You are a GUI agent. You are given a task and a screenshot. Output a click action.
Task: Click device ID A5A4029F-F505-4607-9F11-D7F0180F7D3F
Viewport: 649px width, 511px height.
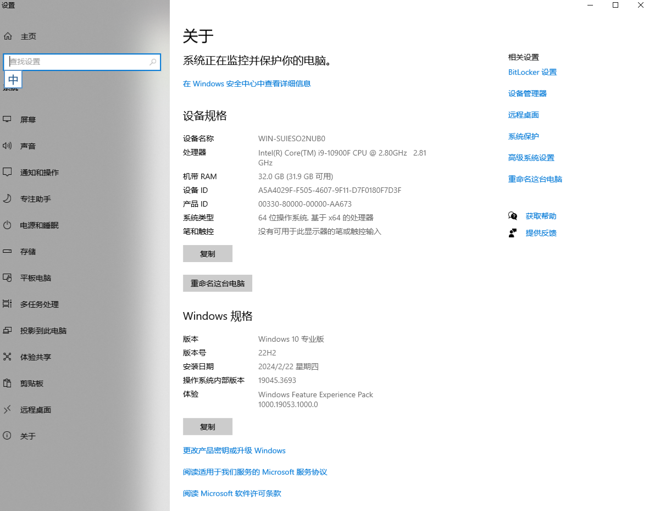tap(330, 190)
